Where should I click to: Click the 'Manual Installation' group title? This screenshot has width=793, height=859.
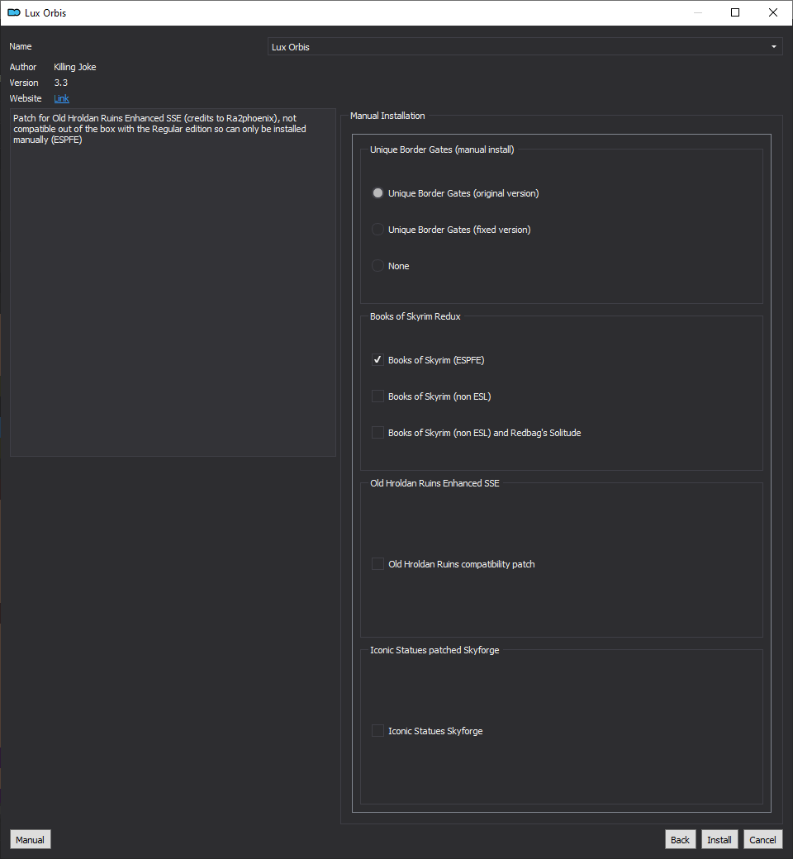coord(387,116)
